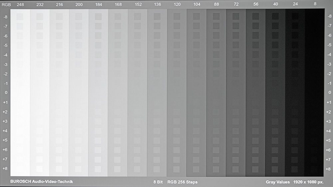The width and height of the screenshot is (333, 187).
Task: Click the +8 row label on right edge
Action: pyautogui.click(x=328, y=169)
